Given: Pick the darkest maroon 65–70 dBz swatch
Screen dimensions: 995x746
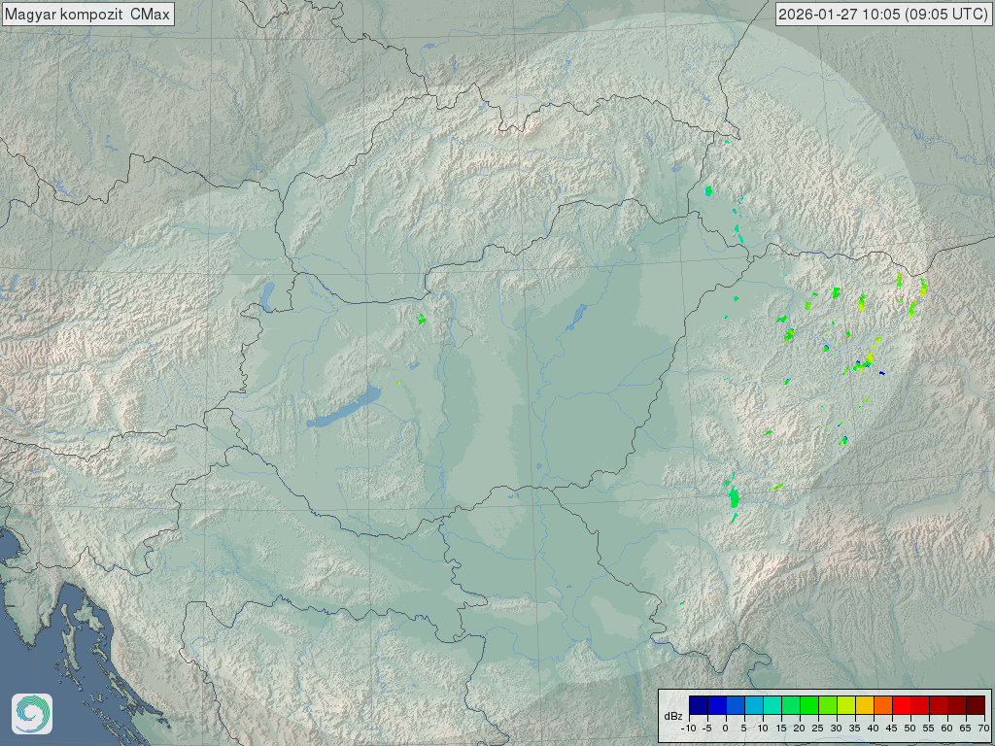Looking at the screenshot, I should coord(975,705).
